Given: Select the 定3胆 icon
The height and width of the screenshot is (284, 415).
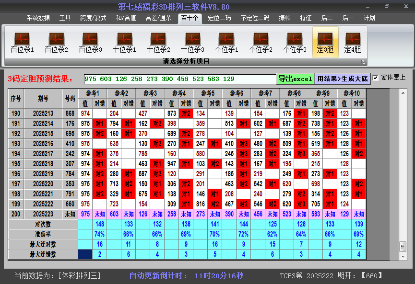Looking at the screenshot, I should pyautogui.click(x=325, y=42).
